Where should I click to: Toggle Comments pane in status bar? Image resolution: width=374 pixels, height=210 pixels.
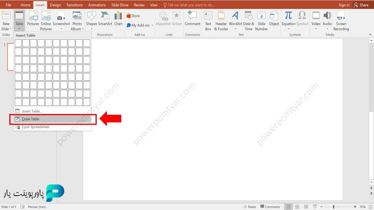270,207
